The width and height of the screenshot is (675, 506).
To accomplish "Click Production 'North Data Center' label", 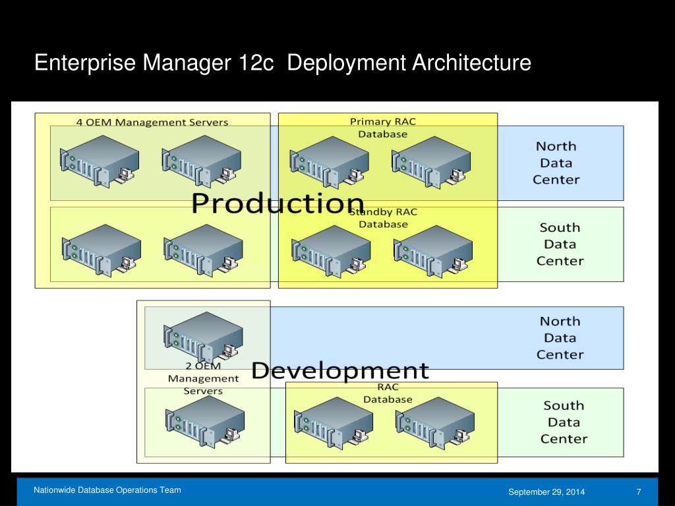I will point(556,163).
